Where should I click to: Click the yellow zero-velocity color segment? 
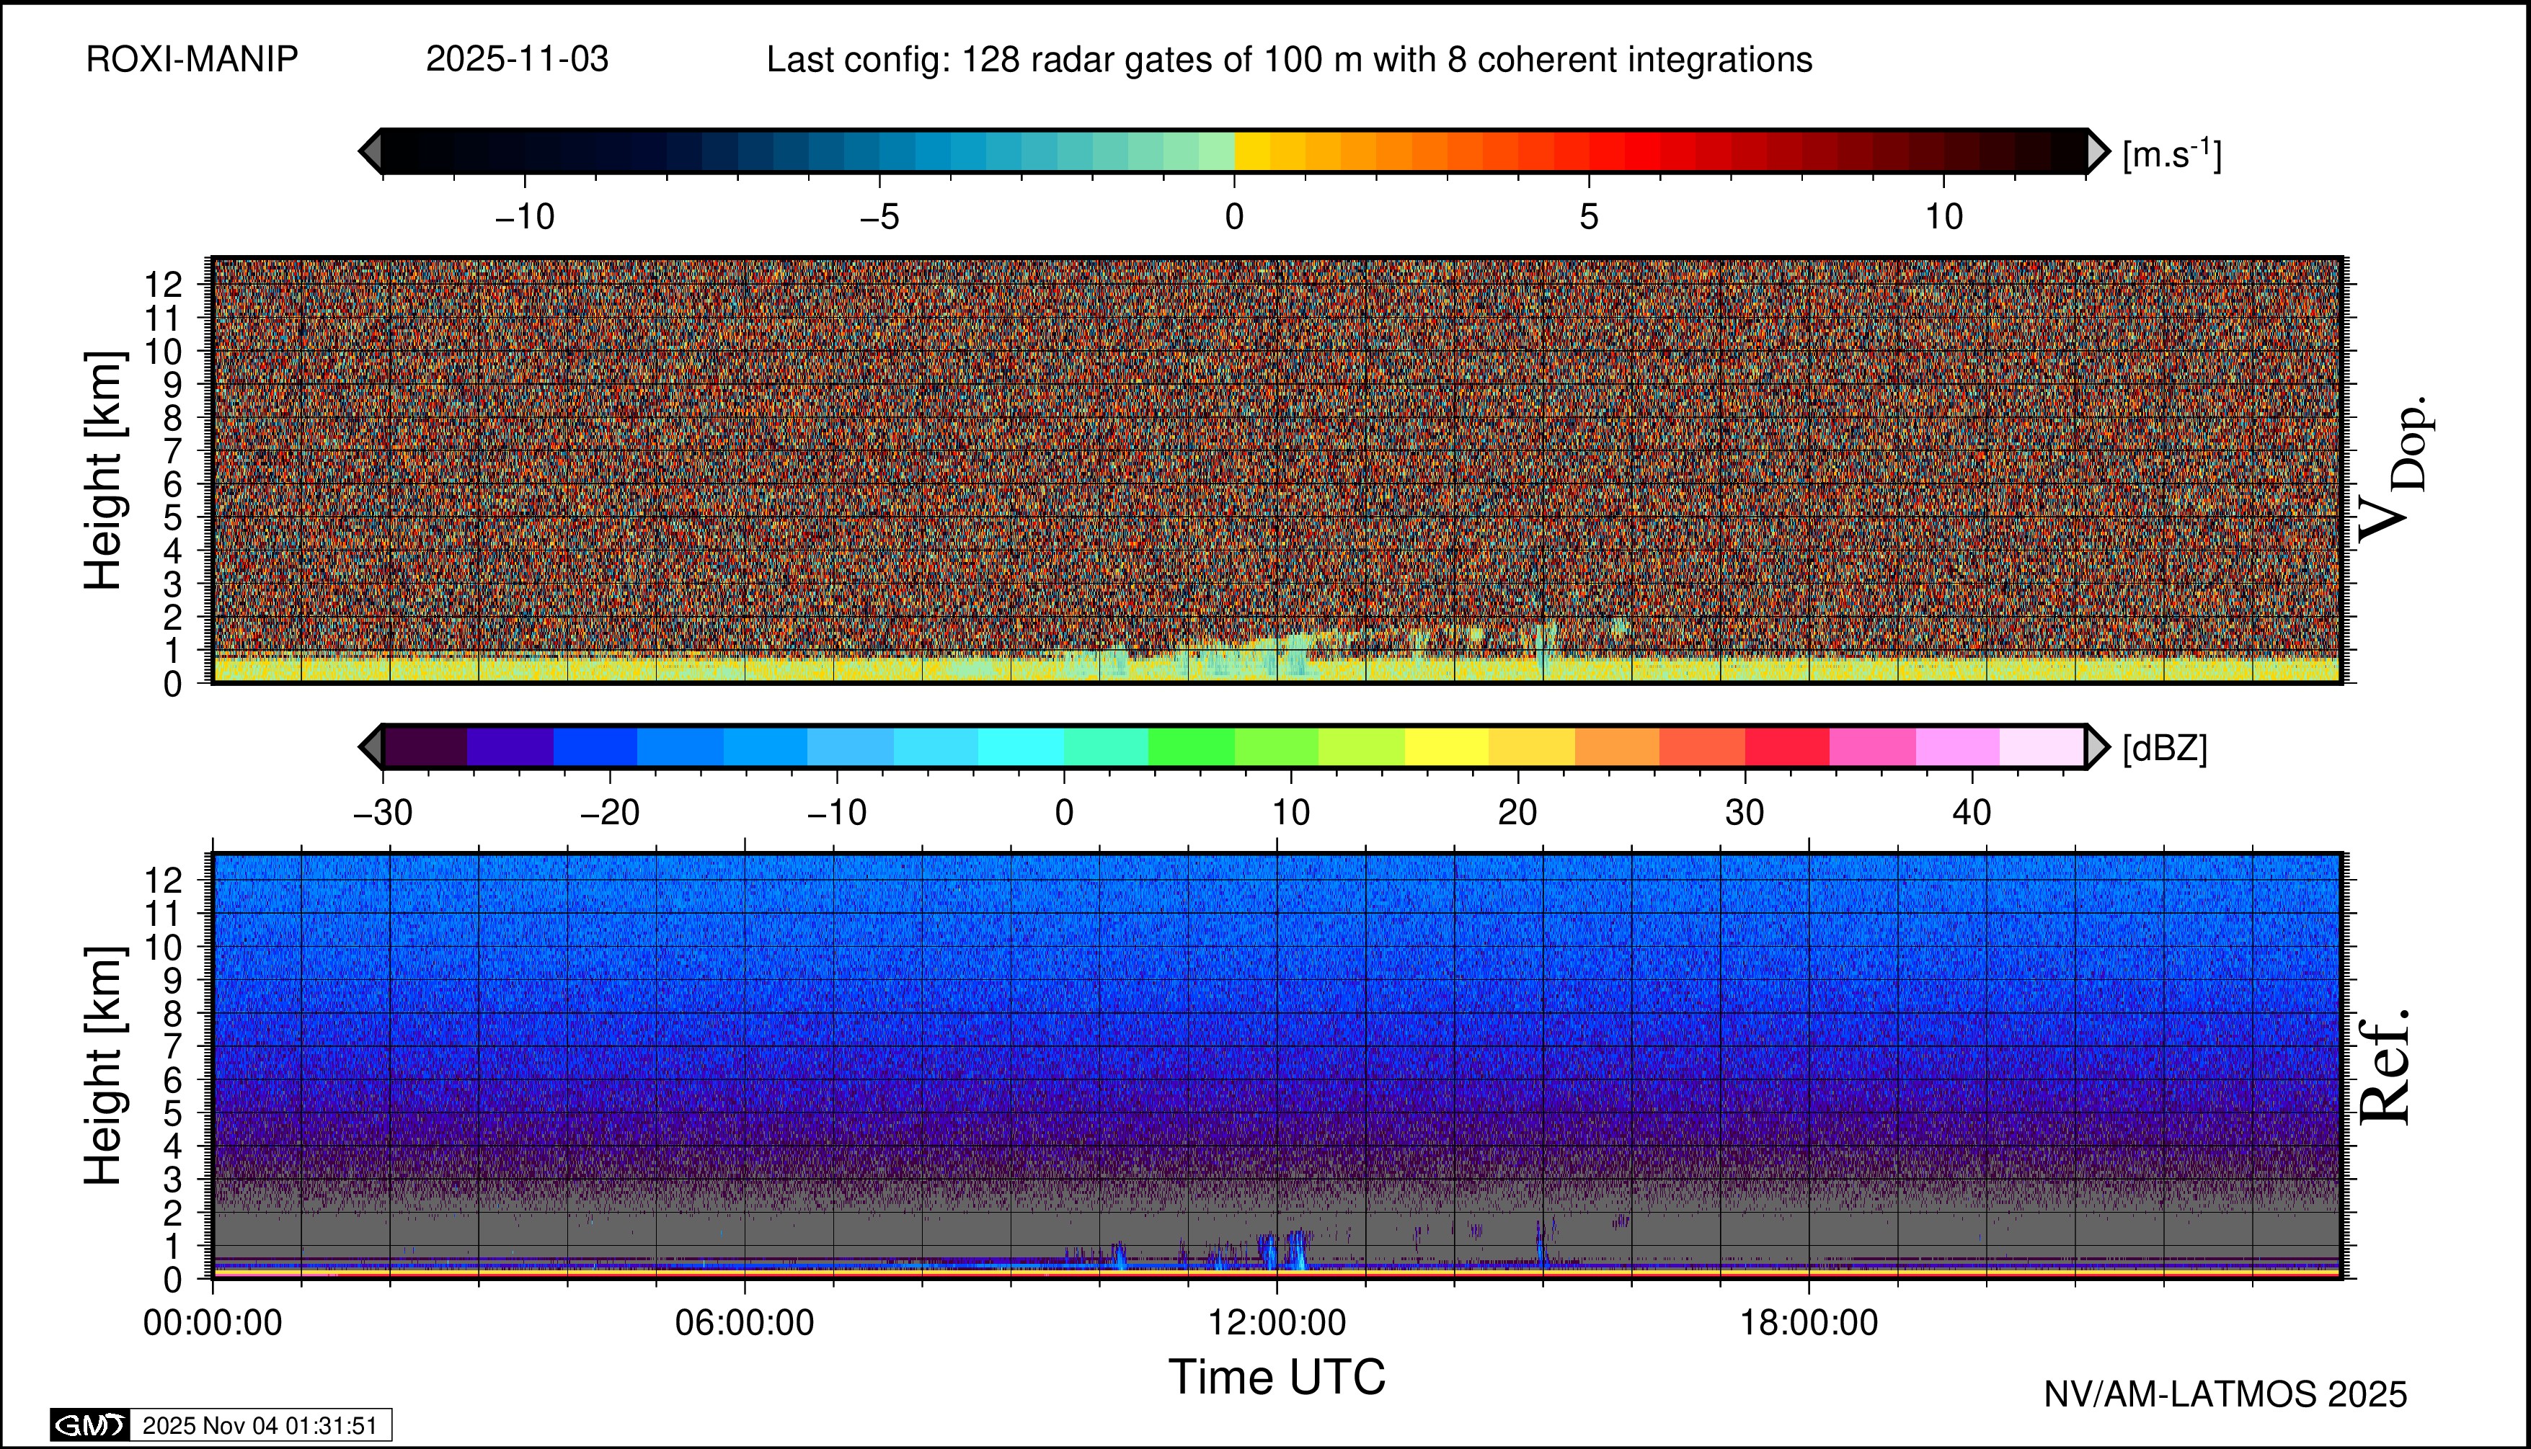pyautogui.click(x=1251, y=151)
